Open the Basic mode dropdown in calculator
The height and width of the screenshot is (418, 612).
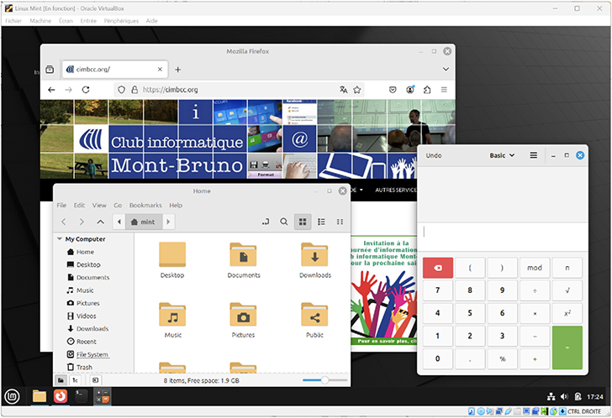click(502, 155)
